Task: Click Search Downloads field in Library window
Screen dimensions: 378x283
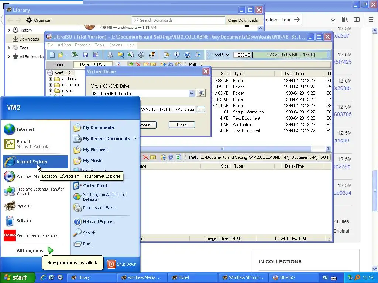Action: [x=178, y=20]
